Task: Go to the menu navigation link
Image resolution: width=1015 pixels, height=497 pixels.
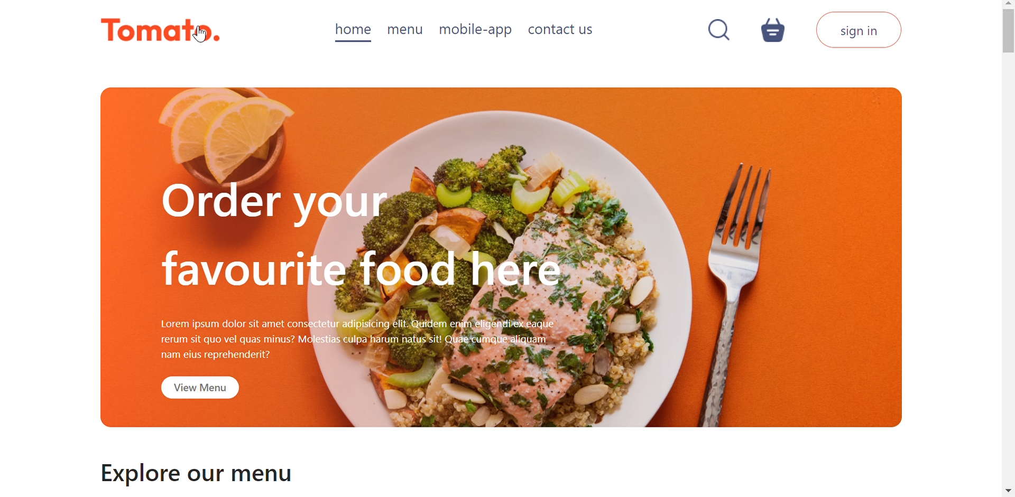Action: pos(405,30)
